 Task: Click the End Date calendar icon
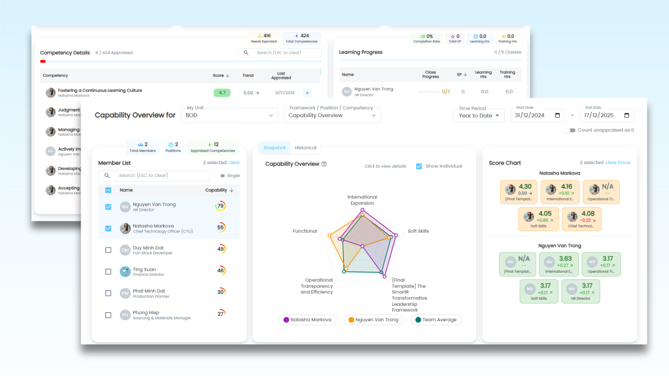coord(626,116)
